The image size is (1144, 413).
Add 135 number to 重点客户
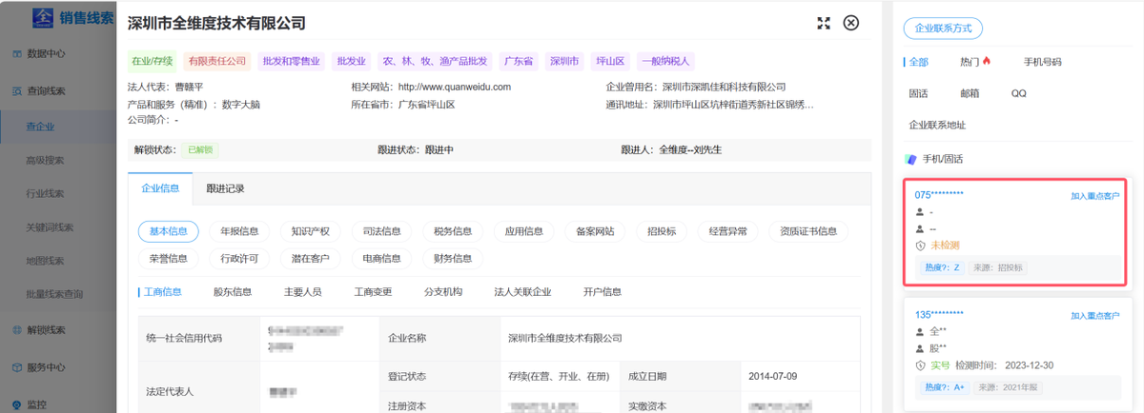(x=1094, y=315)
